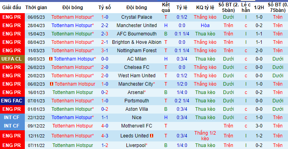This screenshot has height=149, width=288.
Task: Click Brighton & Hove Albion team name
Action: point(137,42)
